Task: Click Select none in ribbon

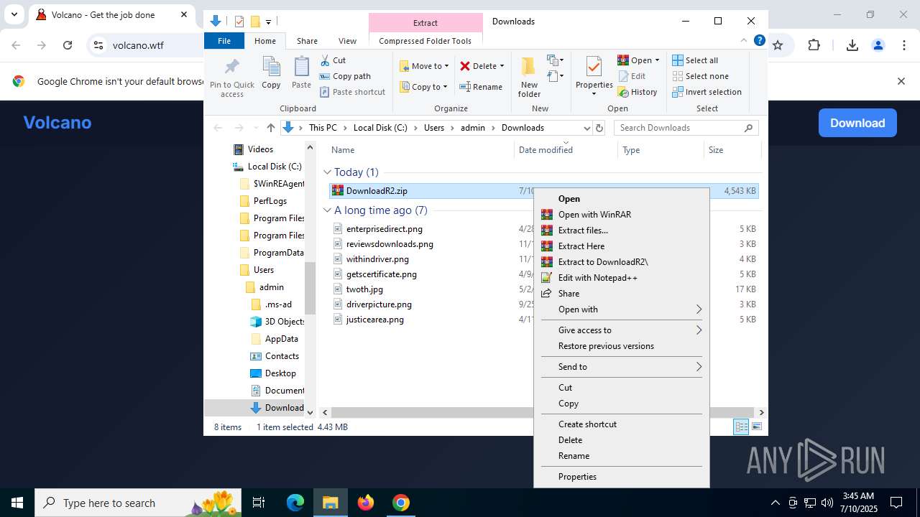Action: pyautogui.click(x=700, y=76)
